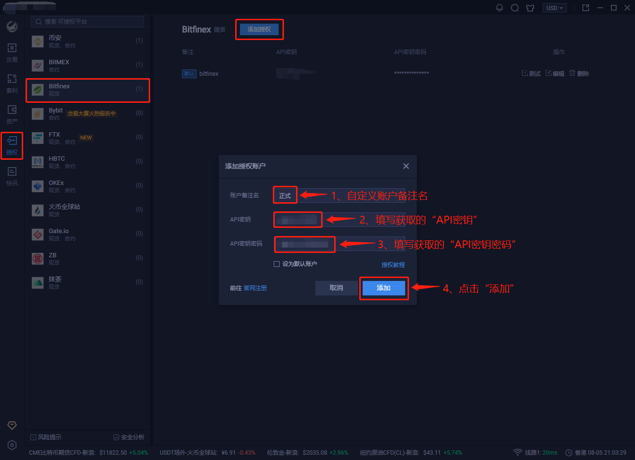Image resolution: width=635 pixels, height=460 pixels.
Task: Open the 官网注册 registration link
Action: [255, 288]
